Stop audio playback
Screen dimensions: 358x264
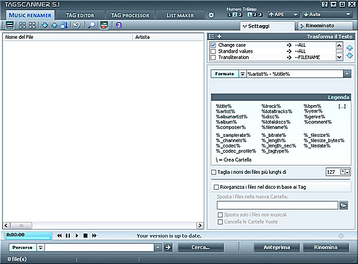click(x=85, y=235)
